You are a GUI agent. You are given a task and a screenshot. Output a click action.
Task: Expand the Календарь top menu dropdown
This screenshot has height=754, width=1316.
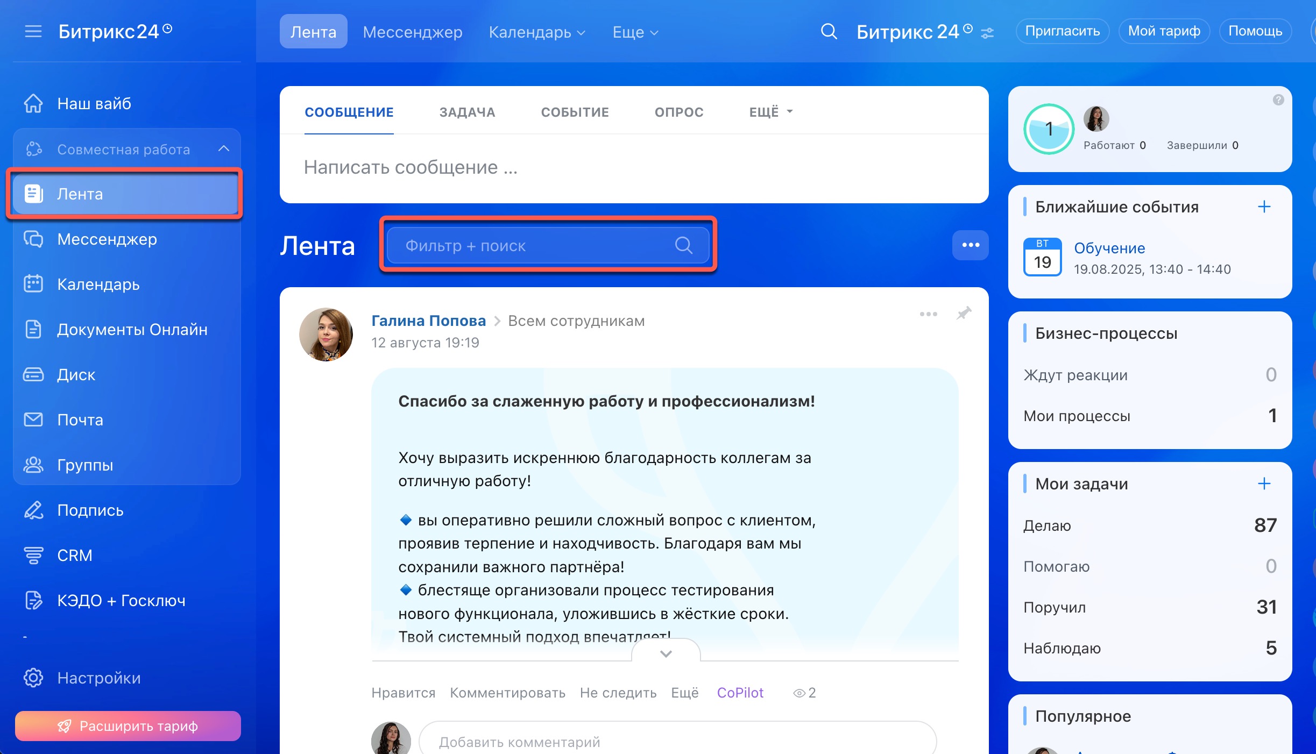(537, 32)
